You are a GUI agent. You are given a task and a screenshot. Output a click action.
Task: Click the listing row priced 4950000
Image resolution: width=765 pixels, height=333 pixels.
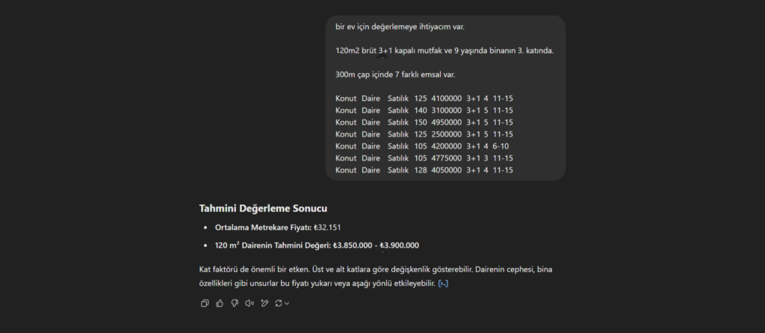[424, 122]
